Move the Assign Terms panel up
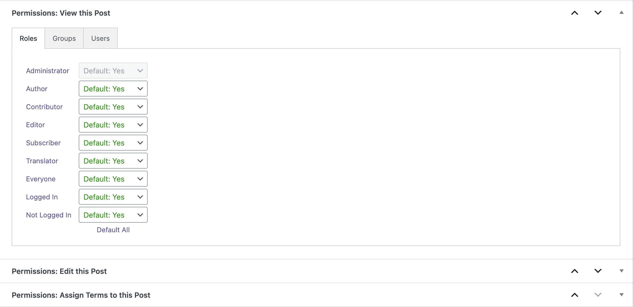Viewport: 633px width, 307px height. (x=574, y=295)
